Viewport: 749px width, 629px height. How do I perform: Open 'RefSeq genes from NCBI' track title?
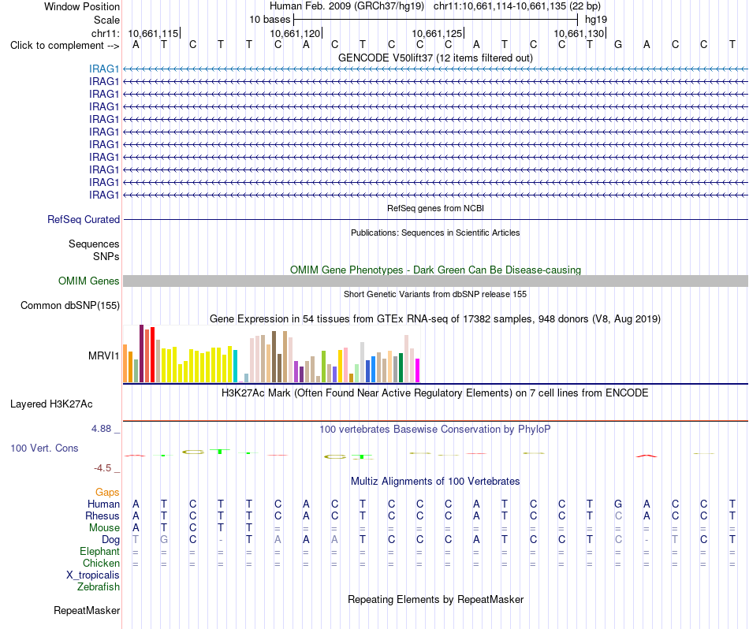435,208
